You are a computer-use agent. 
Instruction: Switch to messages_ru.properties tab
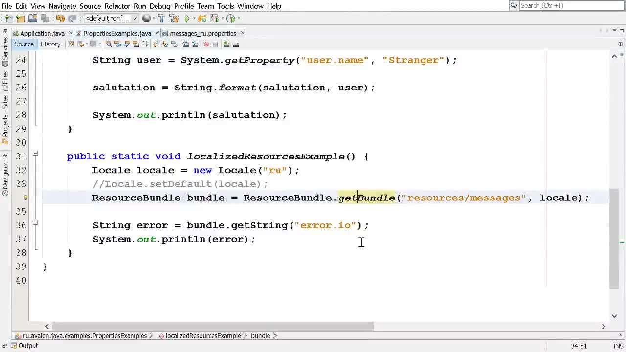(x=202, y=33)
